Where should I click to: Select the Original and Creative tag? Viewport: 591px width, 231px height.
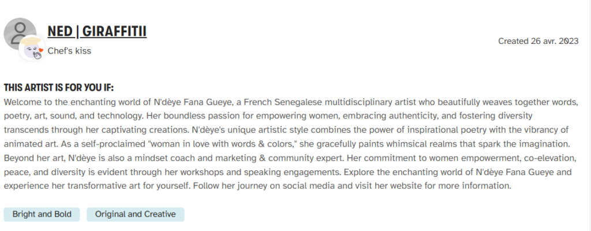[136, 214]
